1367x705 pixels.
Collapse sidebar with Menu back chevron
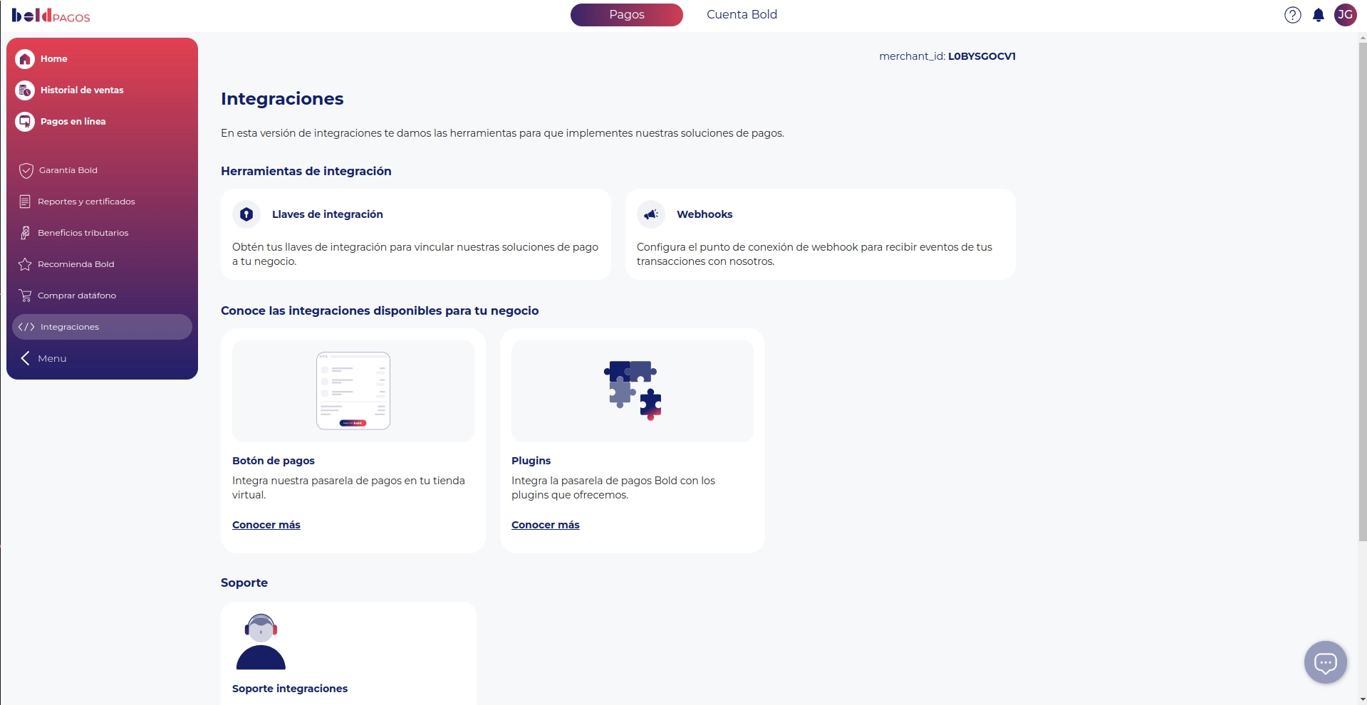(x=25, y=358)
